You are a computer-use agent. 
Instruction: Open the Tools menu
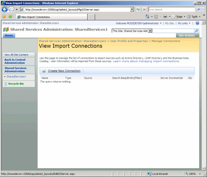(x=194, y=17)
